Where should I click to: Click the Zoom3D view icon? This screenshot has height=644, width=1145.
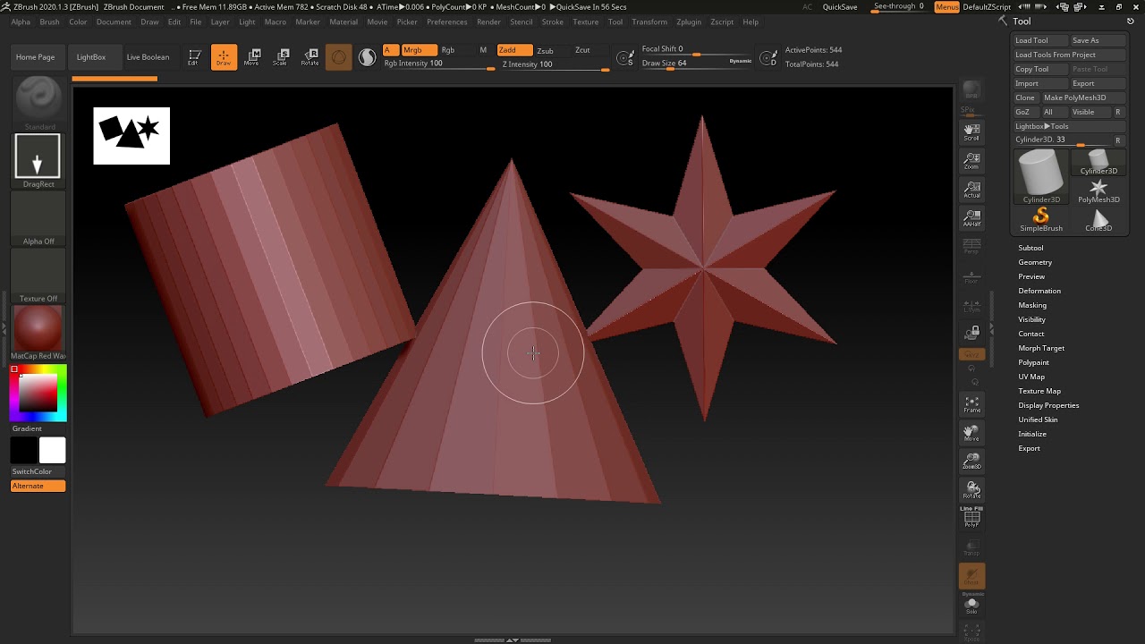(971, 462)
